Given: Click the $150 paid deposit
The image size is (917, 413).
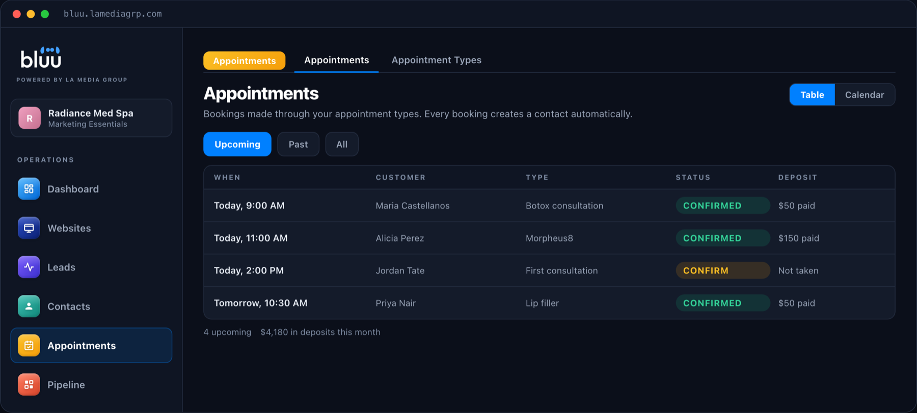Looking at the screenshot, I should [x=799, y=238].
